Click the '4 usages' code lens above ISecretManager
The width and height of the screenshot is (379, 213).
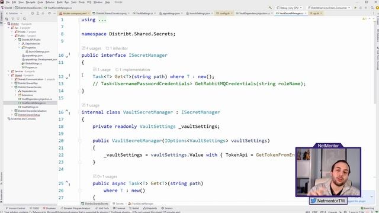[x=92, y=49]
